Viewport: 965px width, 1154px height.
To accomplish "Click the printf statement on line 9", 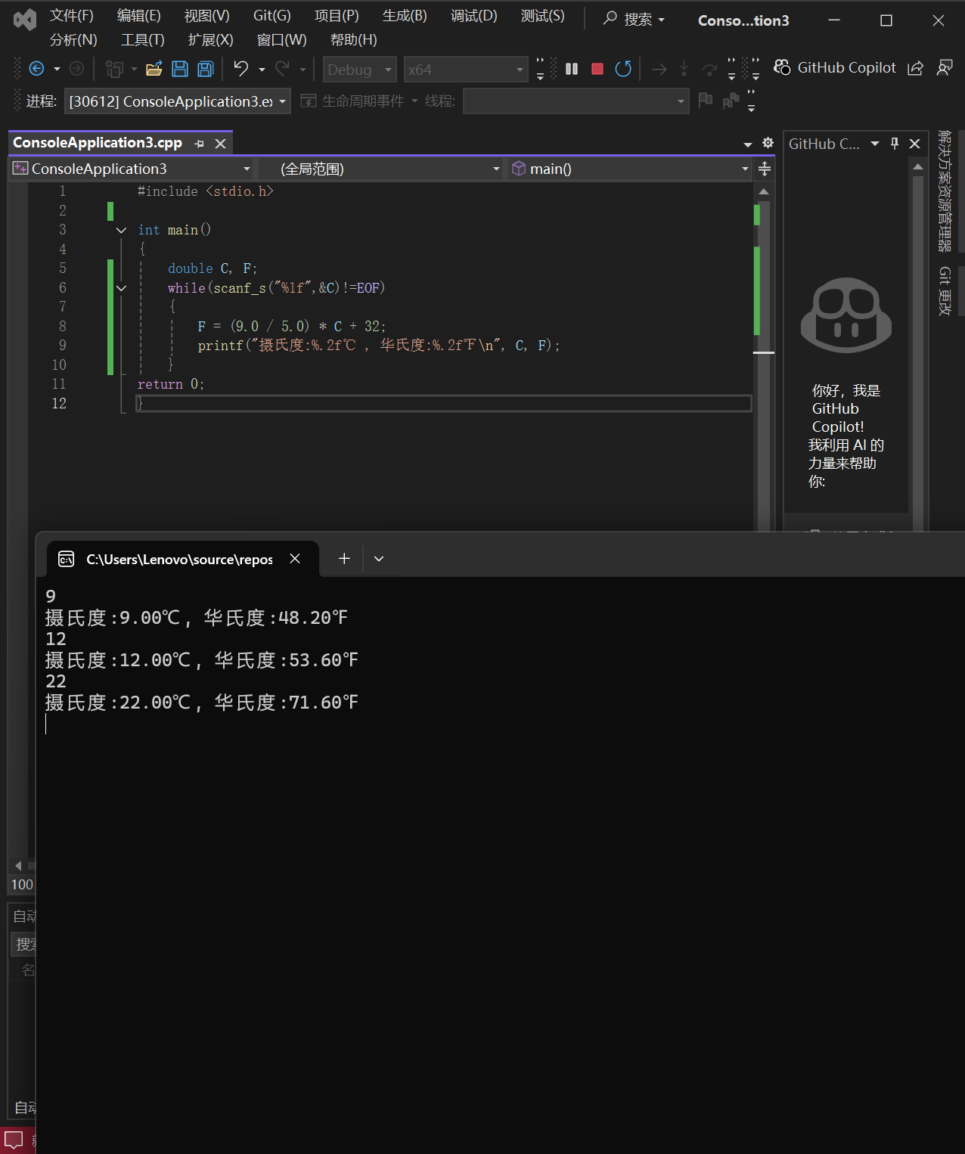I will pos(379,346).
